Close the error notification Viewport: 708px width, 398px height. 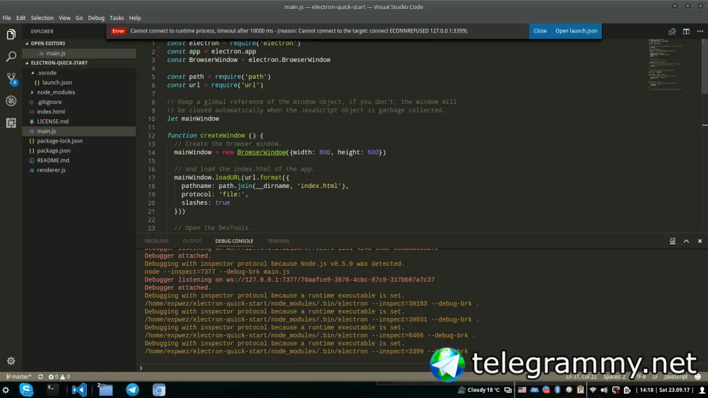pyautogui.click(x=540, y=31)
